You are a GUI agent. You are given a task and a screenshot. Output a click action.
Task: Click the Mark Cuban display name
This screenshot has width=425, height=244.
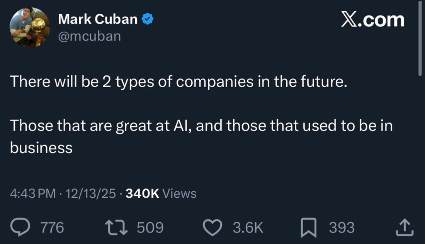pyautogui.click(x=97, y=19)
